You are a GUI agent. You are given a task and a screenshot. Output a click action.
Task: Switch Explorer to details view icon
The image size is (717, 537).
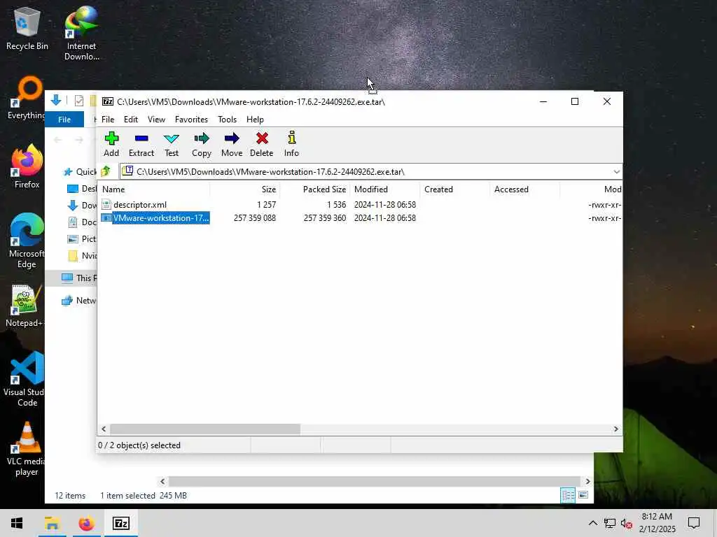pos(568,495)
